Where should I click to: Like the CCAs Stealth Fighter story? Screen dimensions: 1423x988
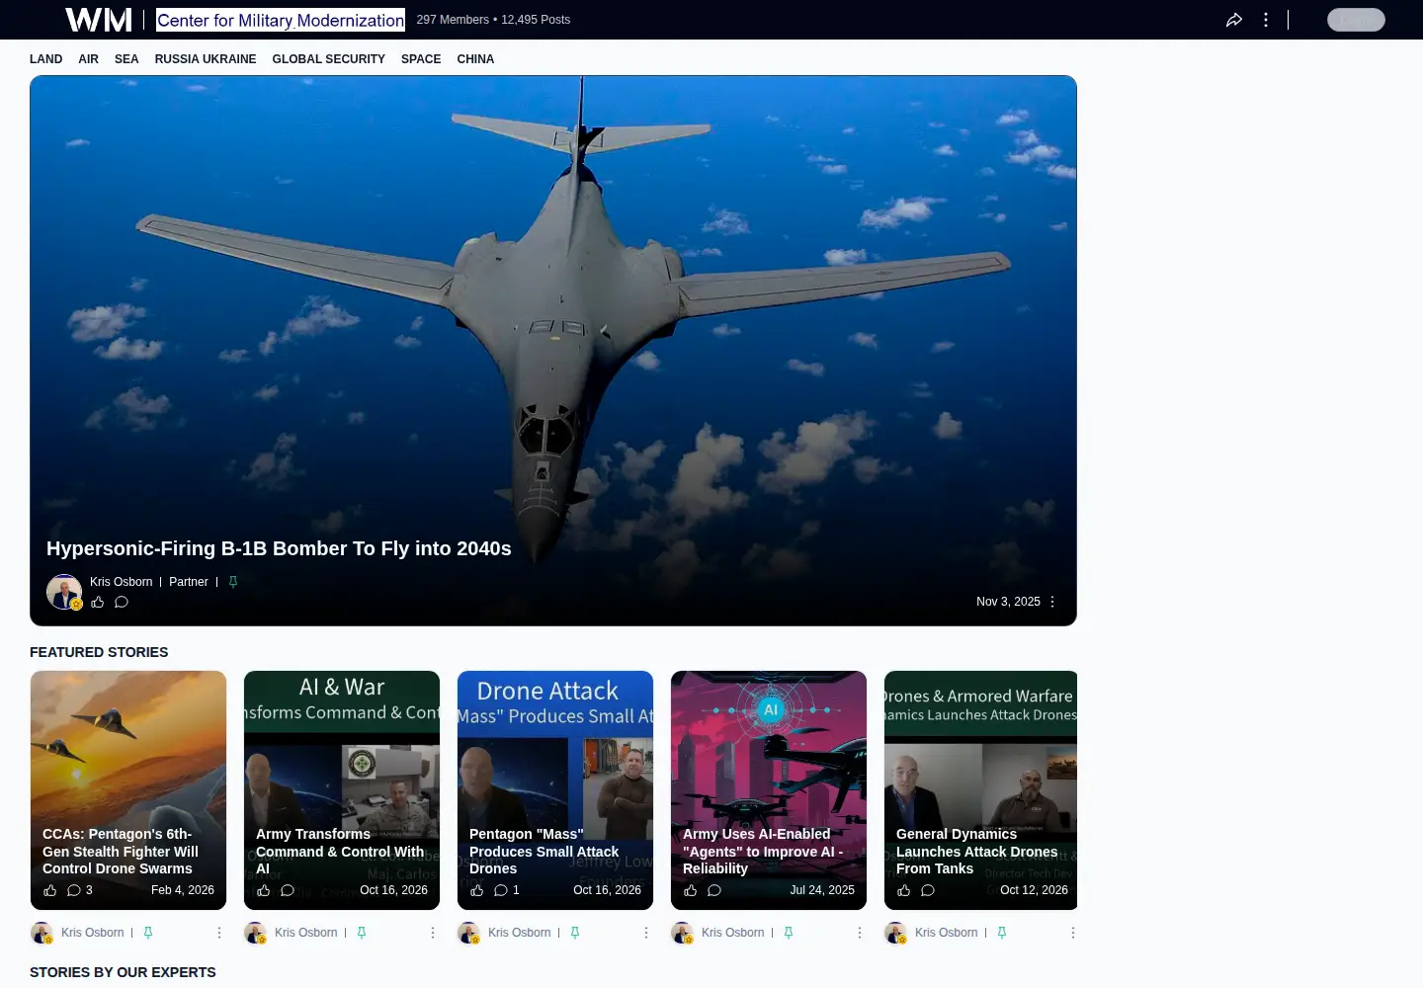pyautogui.click(x=50, y=890)
